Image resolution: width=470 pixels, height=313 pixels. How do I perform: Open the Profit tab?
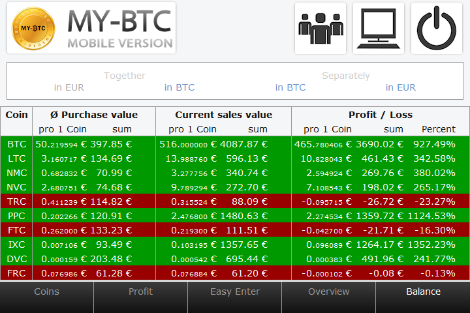140,292
